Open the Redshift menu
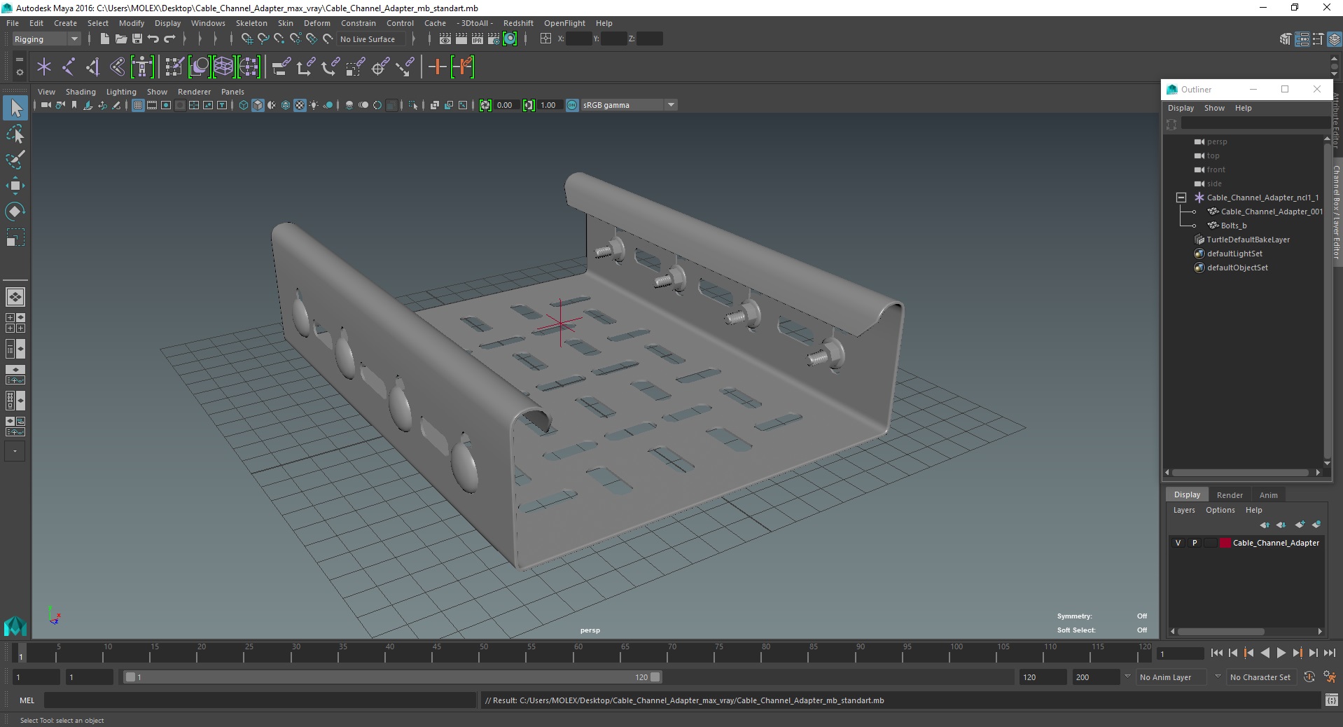Viewport: 1343px width, 727px height. [x=518, y=23]
